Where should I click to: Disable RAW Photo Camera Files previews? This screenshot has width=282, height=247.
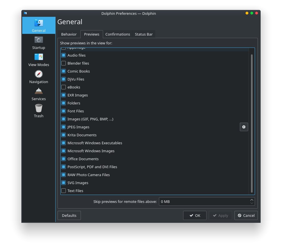[64, 175]
